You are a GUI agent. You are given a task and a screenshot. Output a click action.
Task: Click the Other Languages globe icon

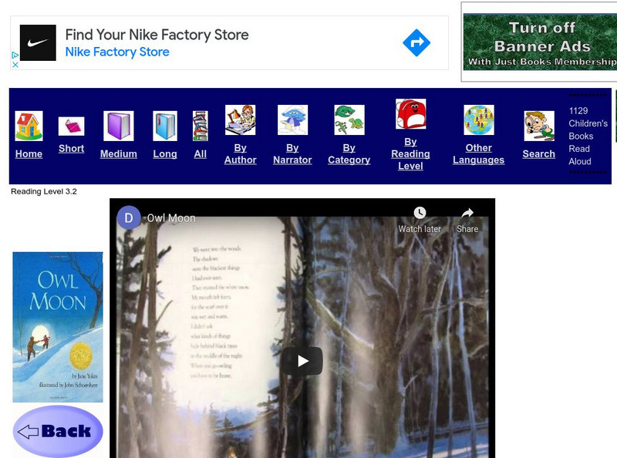point(479,120)
